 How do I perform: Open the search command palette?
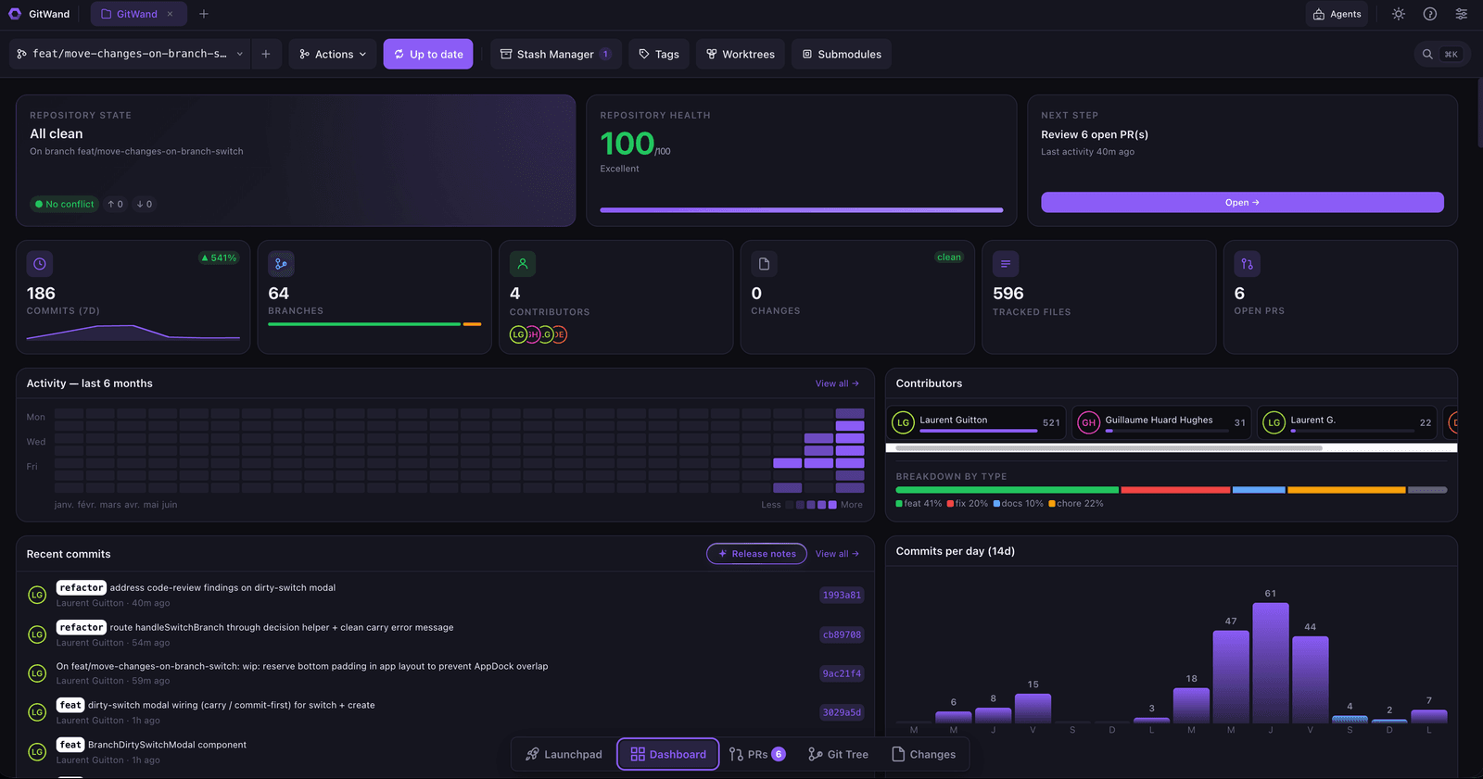1441,54
